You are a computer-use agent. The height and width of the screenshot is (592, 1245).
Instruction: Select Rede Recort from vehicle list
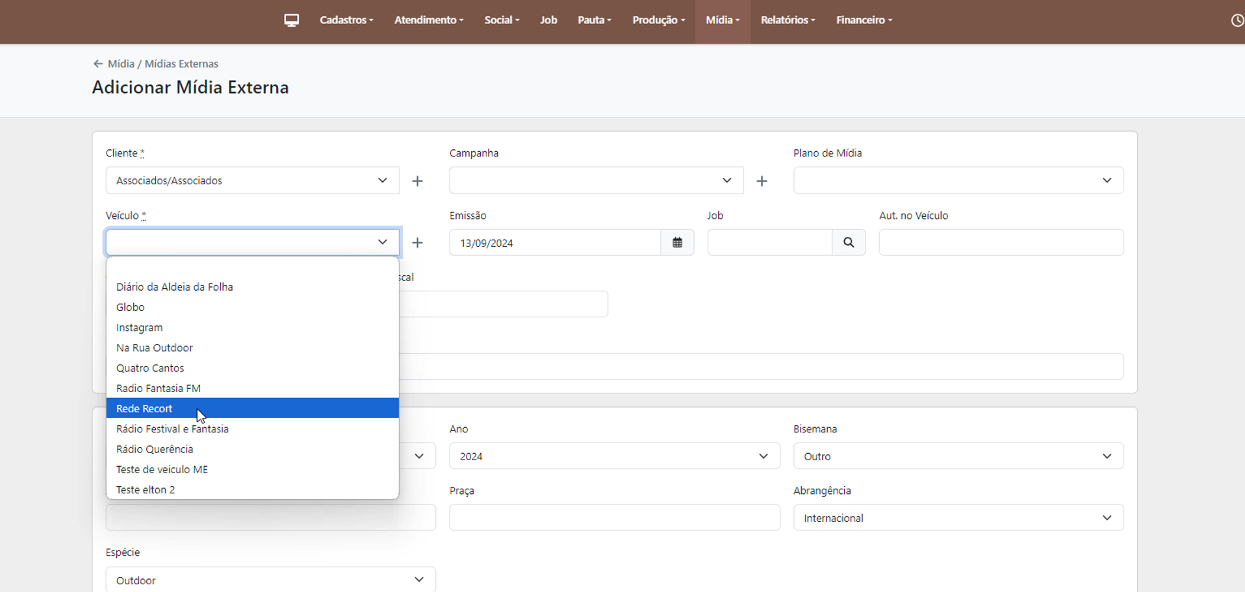[144, 408]
